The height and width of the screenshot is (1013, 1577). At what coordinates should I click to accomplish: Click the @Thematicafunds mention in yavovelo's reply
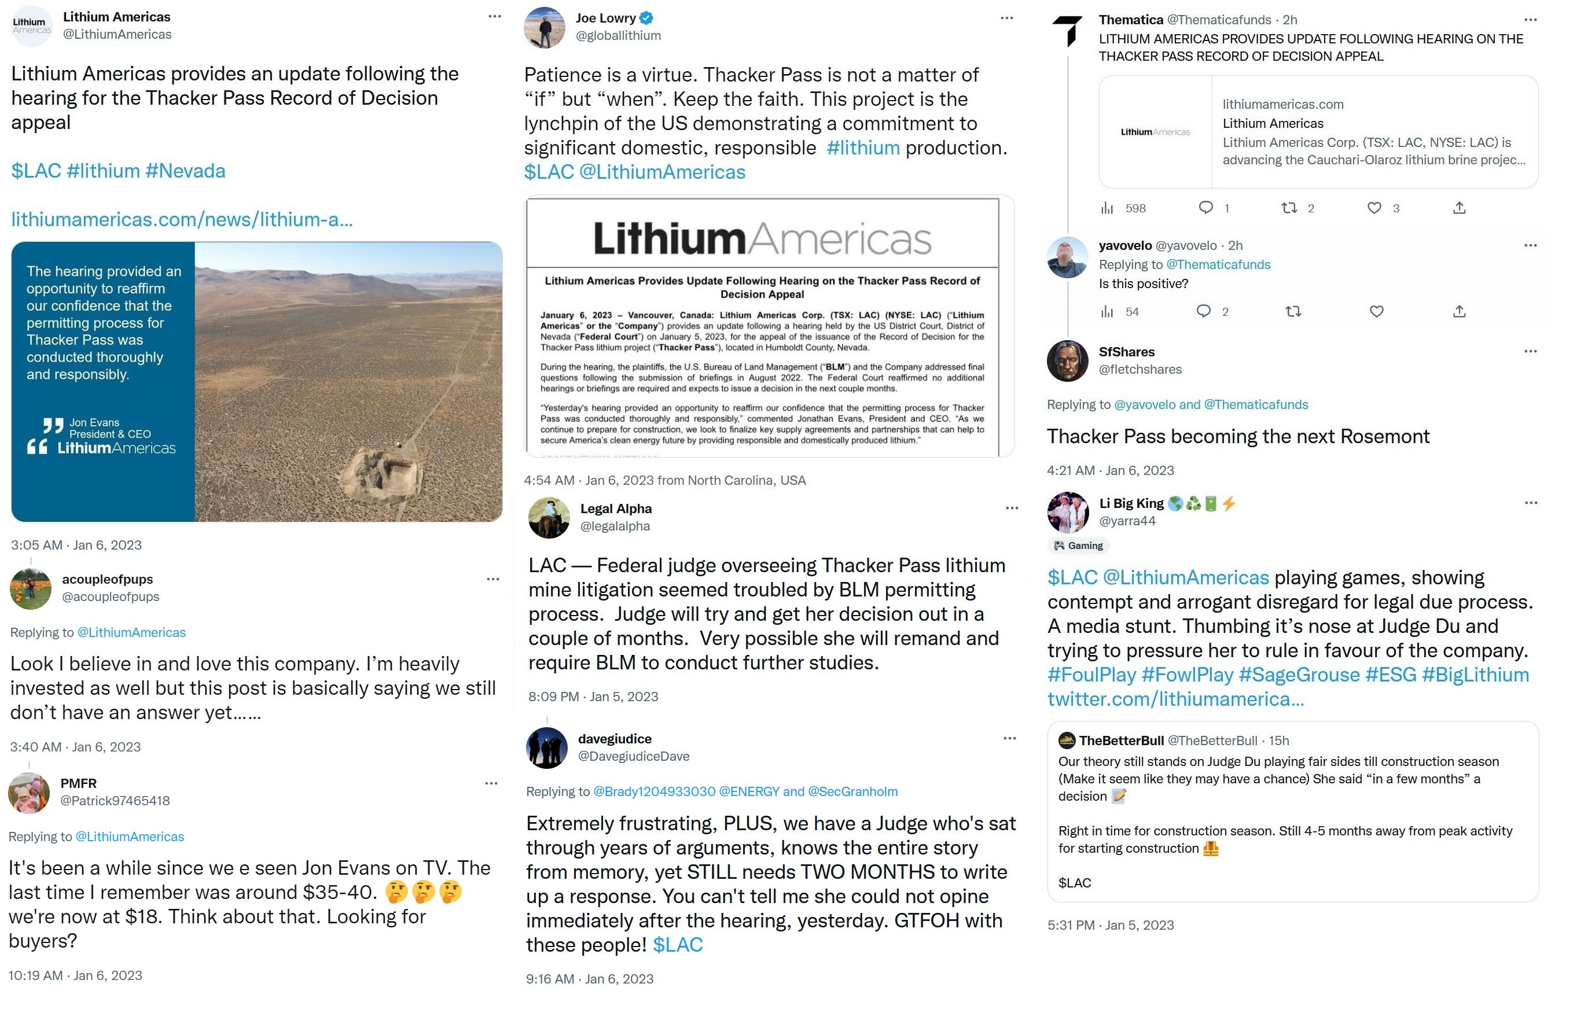coord(1217,264)
